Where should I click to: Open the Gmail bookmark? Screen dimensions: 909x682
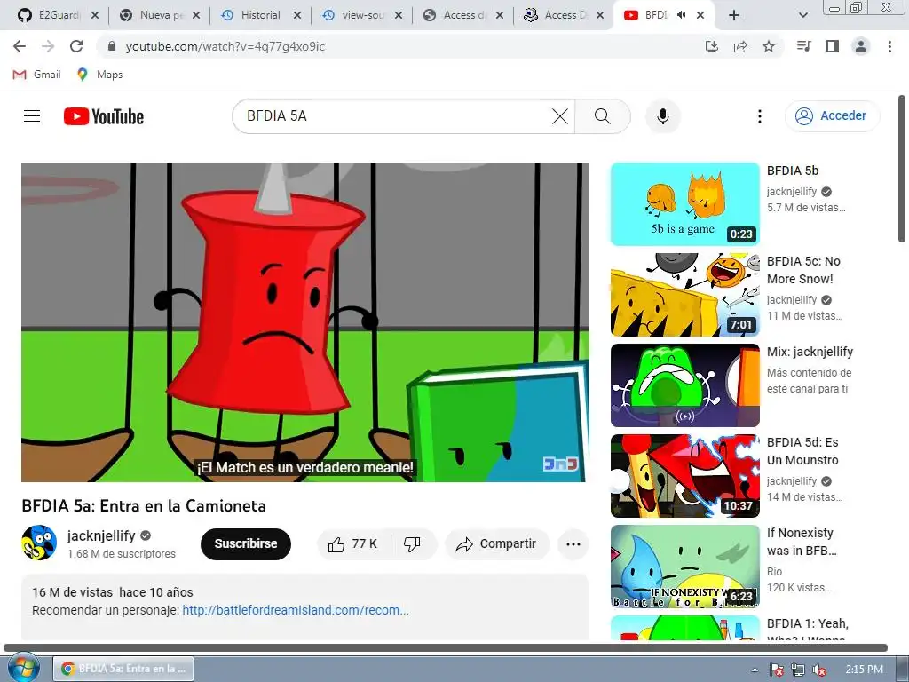(36, 75)
